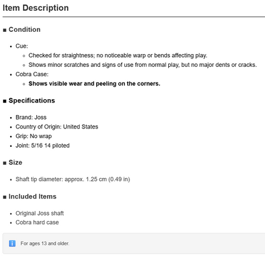This screenshot has width=265, height=260.
Task: Click the Original Joss shaft item
Action: pyautogui.click(x=39, y=213)
